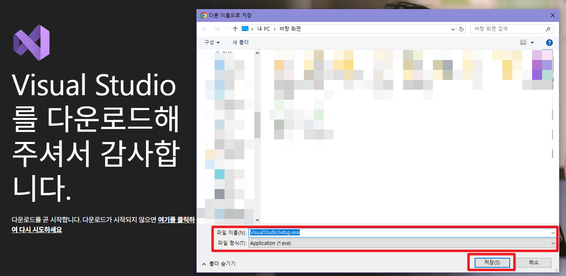Screen dimensions: 566x276
Task: Select '내 PC' in the address path
Action: [264, 29]
